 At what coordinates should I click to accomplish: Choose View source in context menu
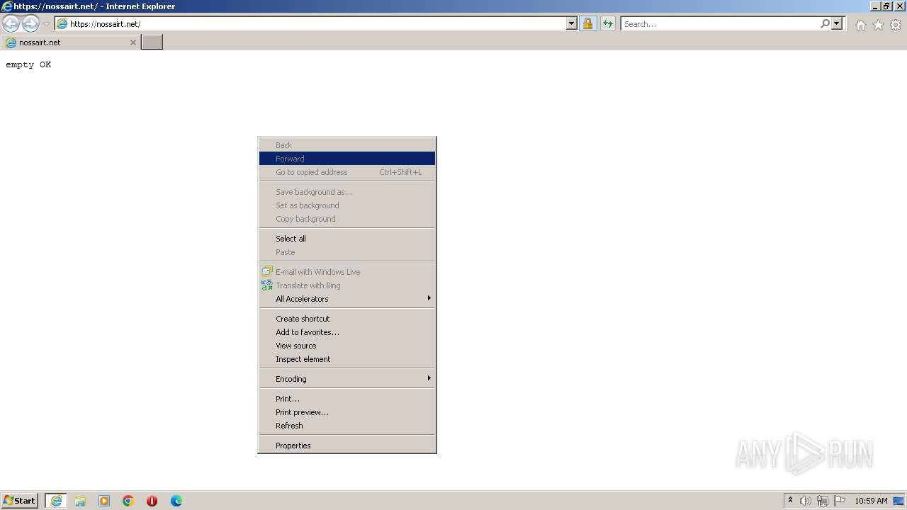pos(347,346)
